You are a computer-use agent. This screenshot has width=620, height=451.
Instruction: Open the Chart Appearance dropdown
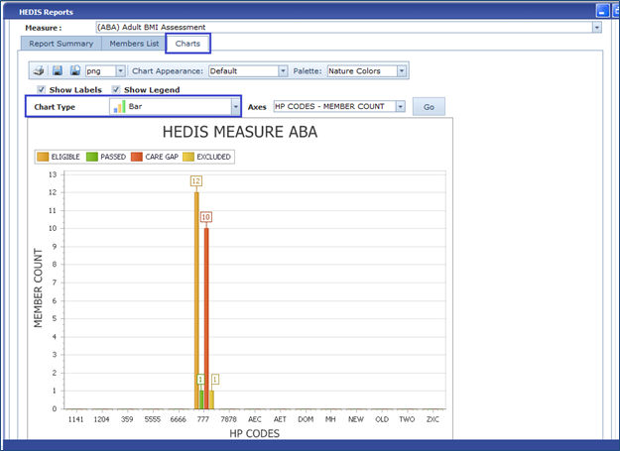click(x=282, y=71)
